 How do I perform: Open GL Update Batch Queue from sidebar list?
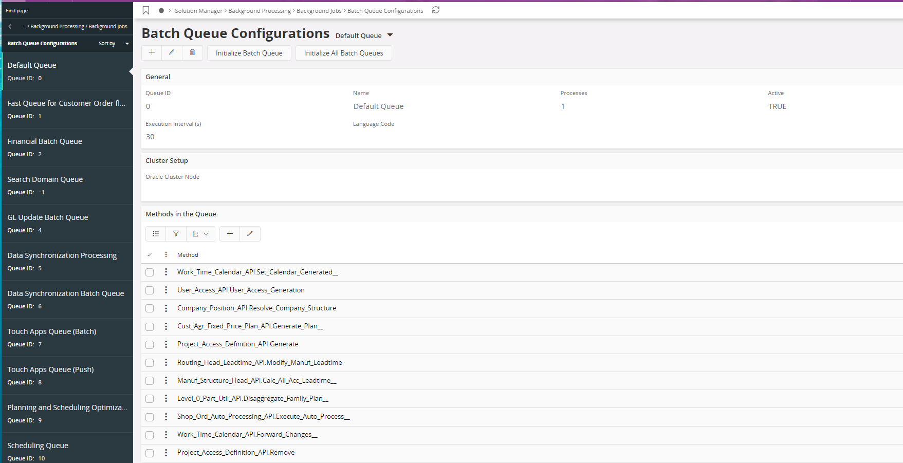point(48,217)
